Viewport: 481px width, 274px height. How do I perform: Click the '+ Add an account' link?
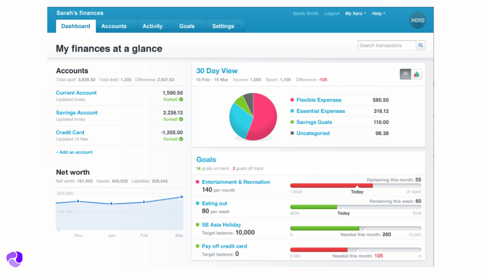tap(74, 152)
